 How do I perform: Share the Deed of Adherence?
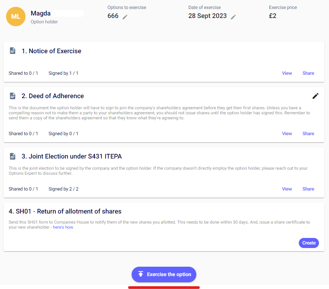[x=308, y=134]
